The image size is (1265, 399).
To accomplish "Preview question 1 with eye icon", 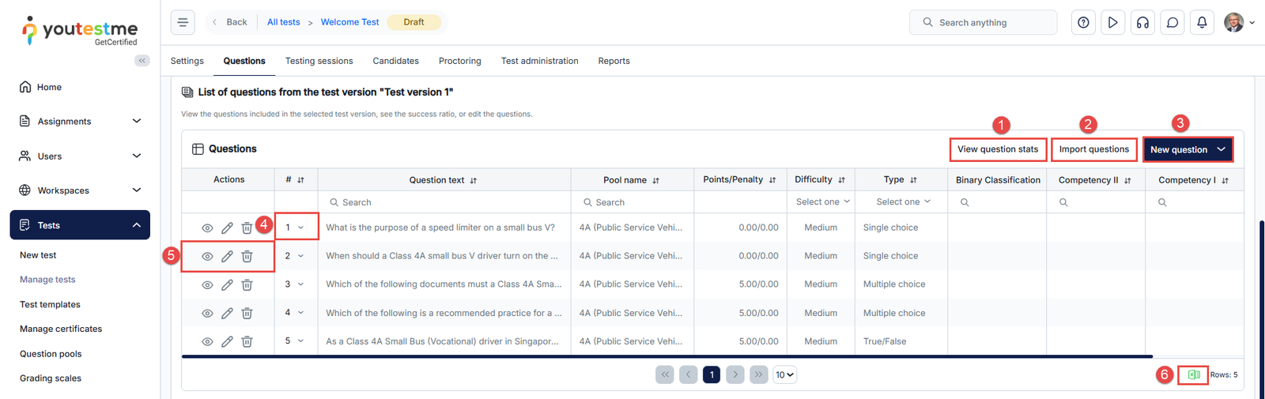I will click(207, 228).
